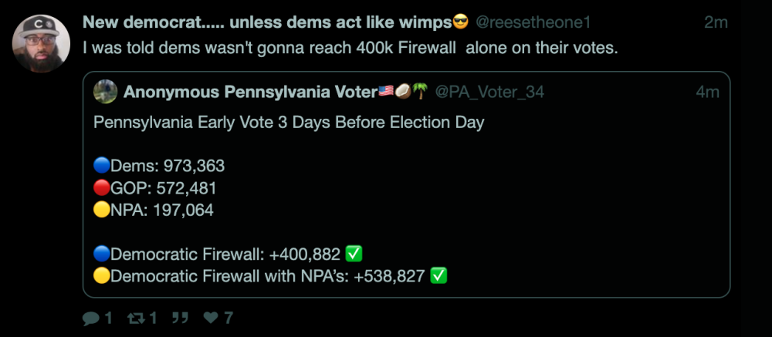Click the blue circle beside Dems: 973,363

(x=101, y=166)
